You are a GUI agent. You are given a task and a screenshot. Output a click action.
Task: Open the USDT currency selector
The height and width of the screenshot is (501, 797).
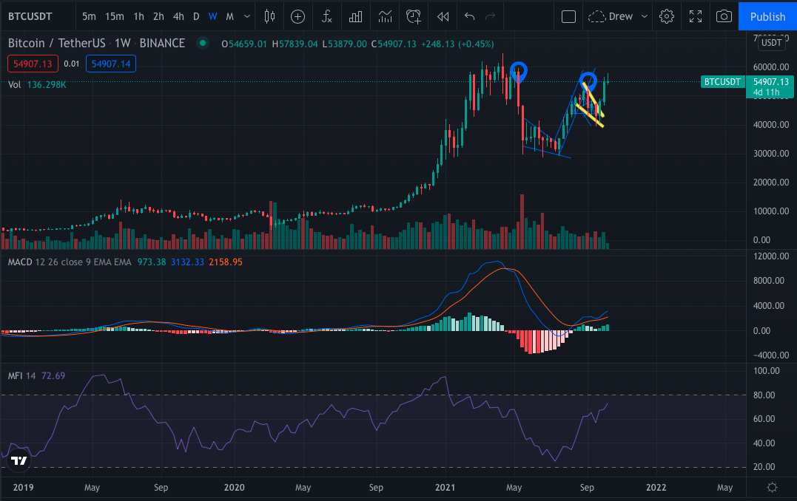[x=771, y=43]
